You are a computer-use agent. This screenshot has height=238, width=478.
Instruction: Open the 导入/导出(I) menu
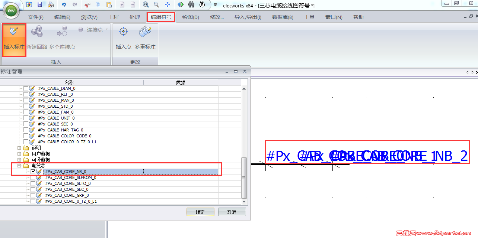pyautogui.click(x=248, y=17)
